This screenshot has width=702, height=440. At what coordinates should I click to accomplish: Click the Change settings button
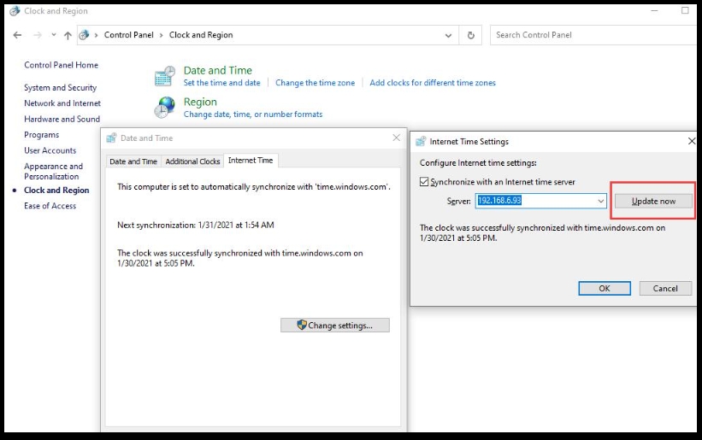[x=334, y=326]
